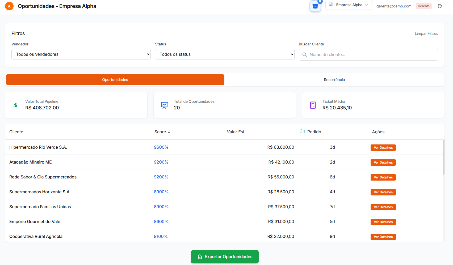Switch to the Recorrência tab
The width and height of the screenshot is (453, 265).
[x=334, y=80]
